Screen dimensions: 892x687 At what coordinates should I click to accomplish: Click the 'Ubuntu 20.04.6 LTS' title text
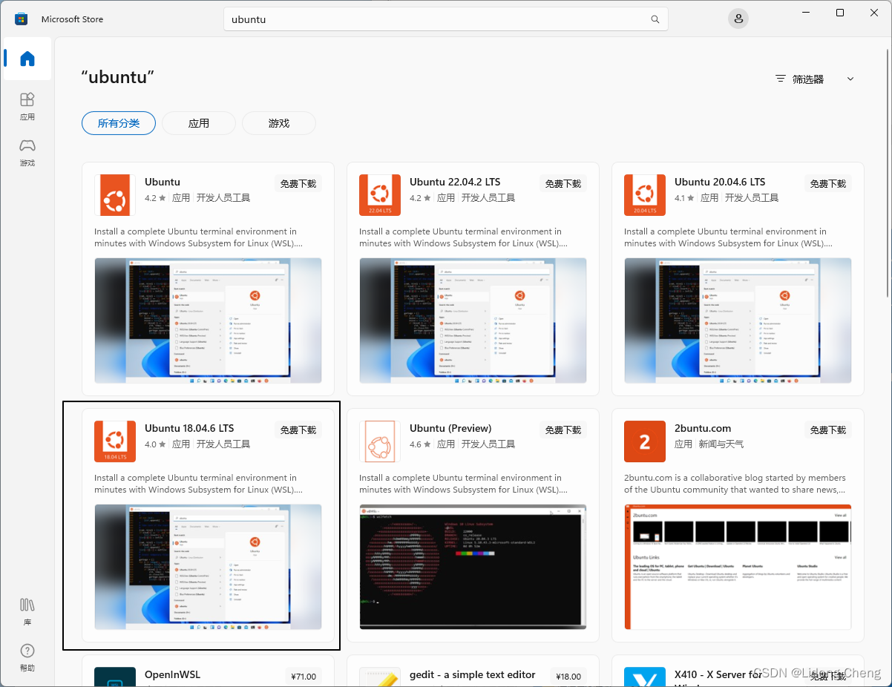point(720,182)
